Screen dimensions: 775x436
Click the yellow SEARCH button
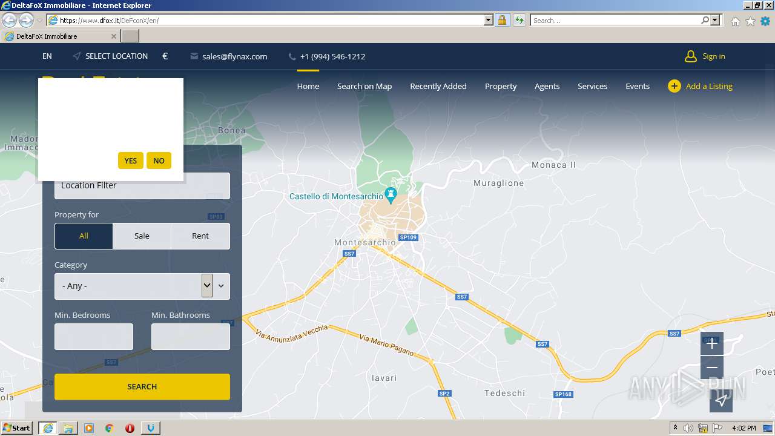click(142, 386)
